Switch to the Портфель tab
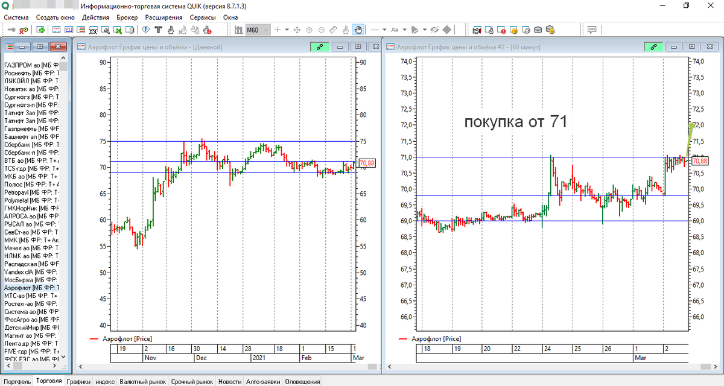724x386 pixels. 17,381
